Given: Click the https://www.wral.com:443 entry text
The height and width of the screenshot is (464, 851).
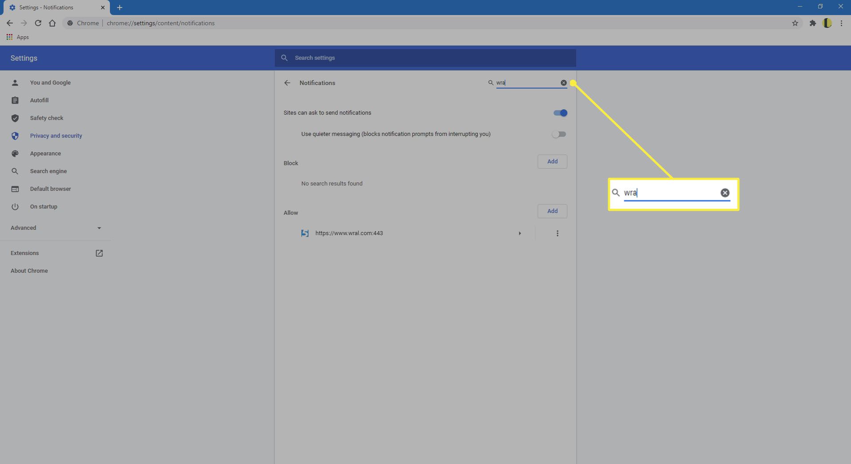Looking at the screenshot, I should pos(349,233).
